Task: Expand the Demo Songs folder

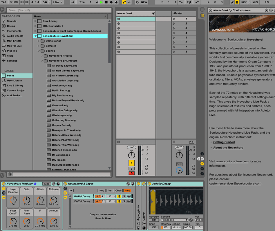Action: pyautogui.click(x=39, y=41)
